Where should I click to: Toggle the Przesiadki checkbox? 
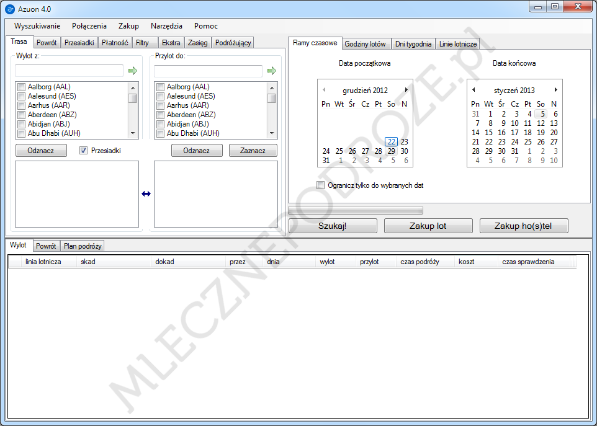(84, 150)
